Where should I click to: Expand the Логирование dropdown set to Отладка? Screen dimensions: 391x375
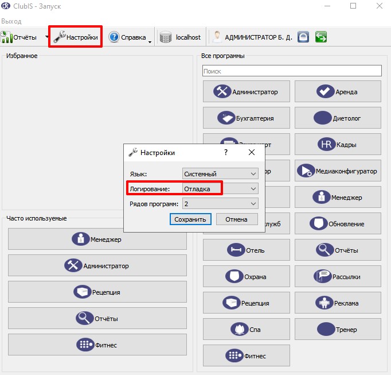(220, 189)
